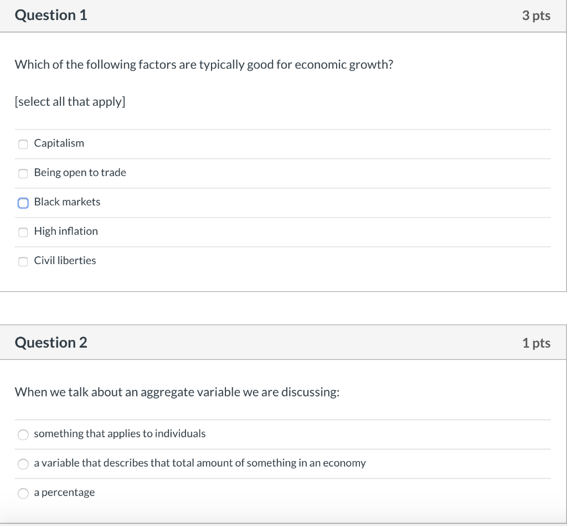Pick the 'a percentage' radio option
The height and width of the screenshot is (526, 567).
coord(23,493)
